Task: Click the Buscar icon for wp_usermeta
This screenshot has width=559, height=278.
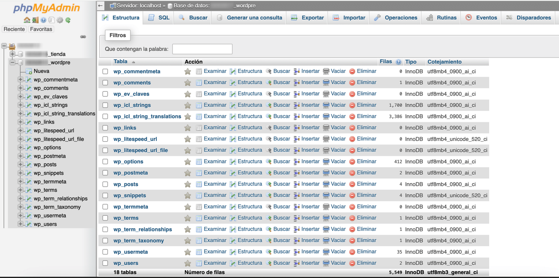Action: pyautogui.click(x=269, y=252)
